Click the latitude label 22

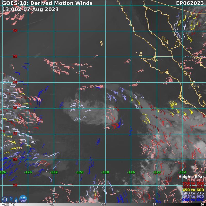[15, 134]
